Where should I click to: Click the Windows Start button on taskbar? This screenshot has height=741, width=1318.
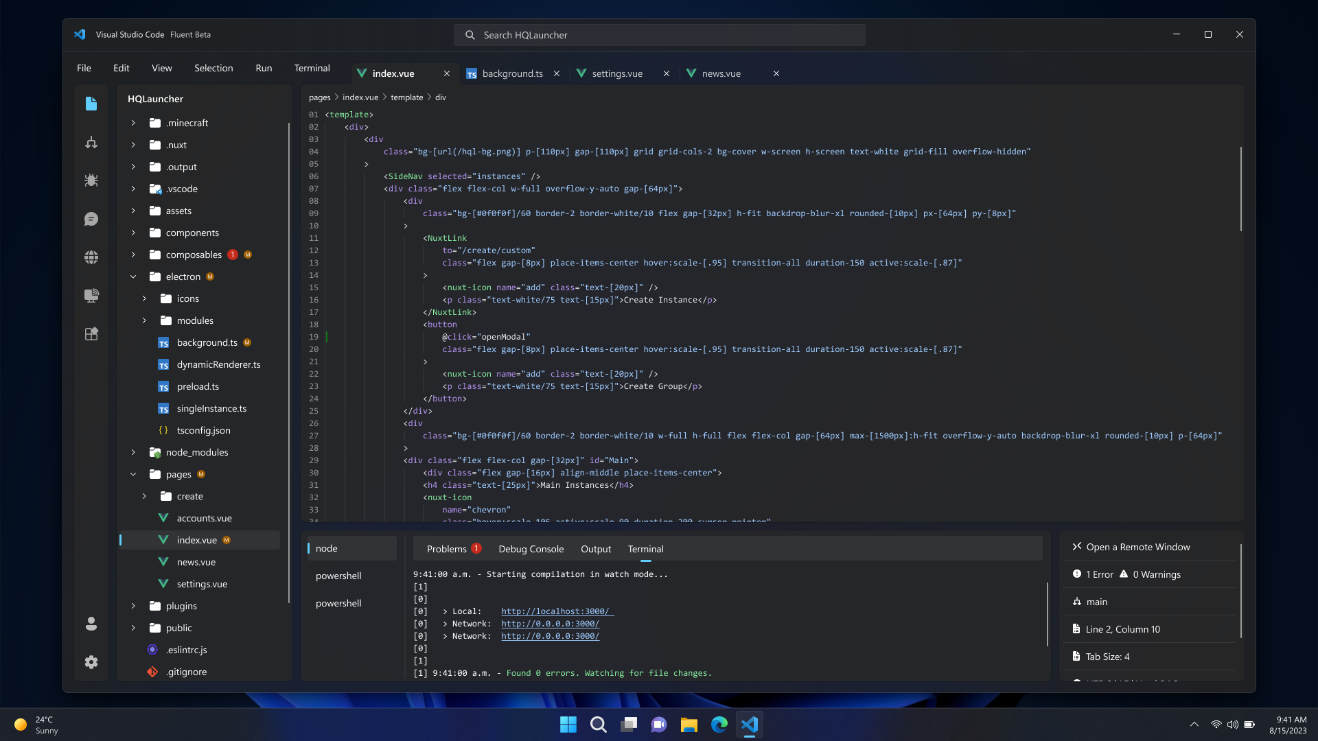pyautogui.click(x=568, y=725)
